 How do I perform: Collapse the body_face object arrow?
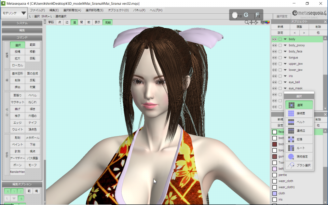click(x=285, y=52)
